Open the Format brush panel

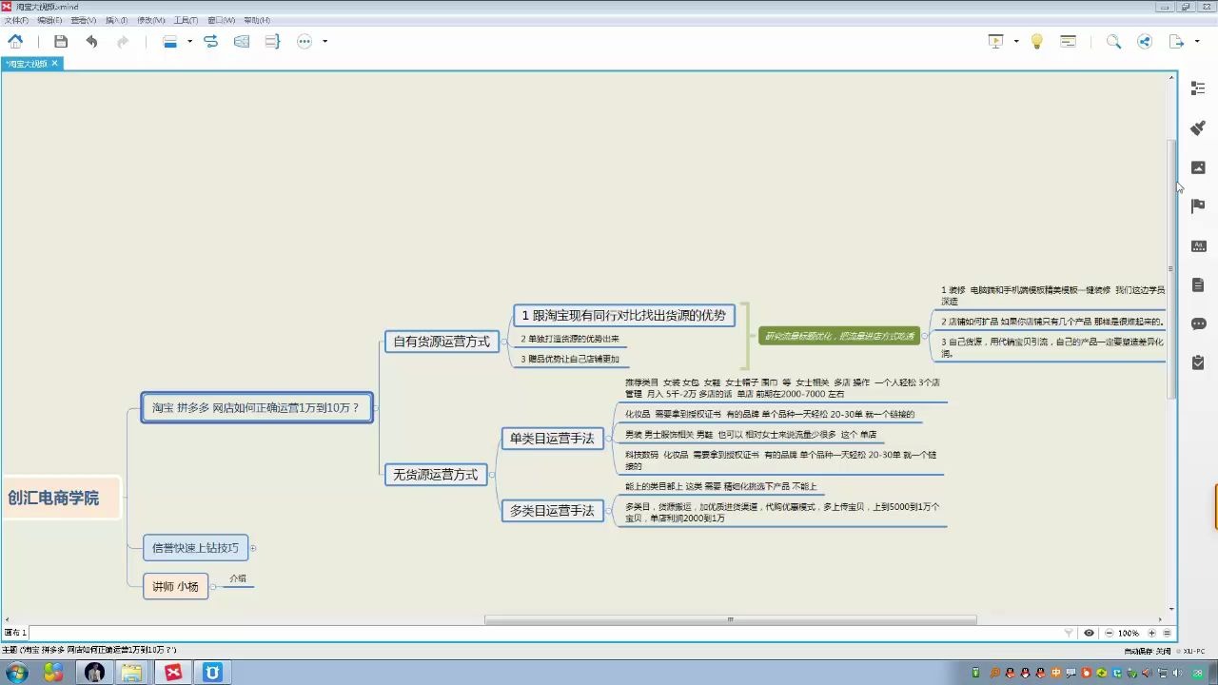(x=1198, y=128)
